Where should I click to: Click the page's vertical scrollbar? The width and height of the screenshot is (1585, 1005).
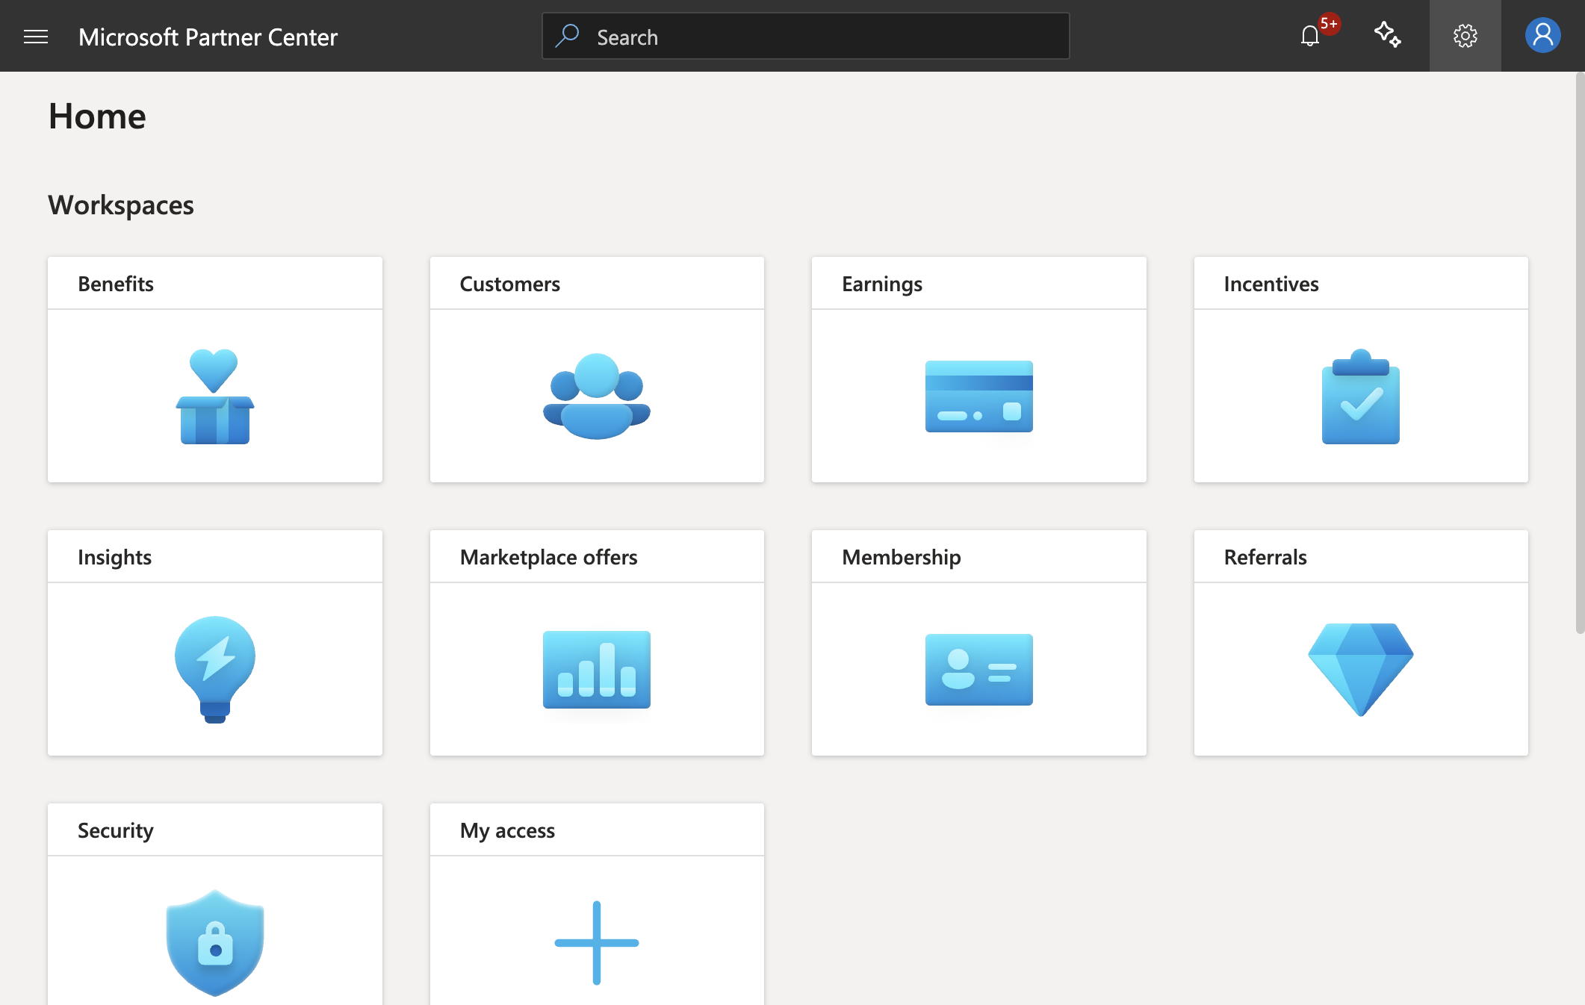[x=1580, y=352]
